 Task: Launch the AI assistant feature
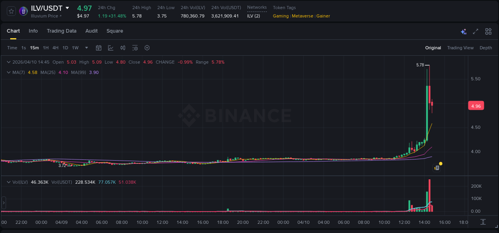[x=463, y=31]
